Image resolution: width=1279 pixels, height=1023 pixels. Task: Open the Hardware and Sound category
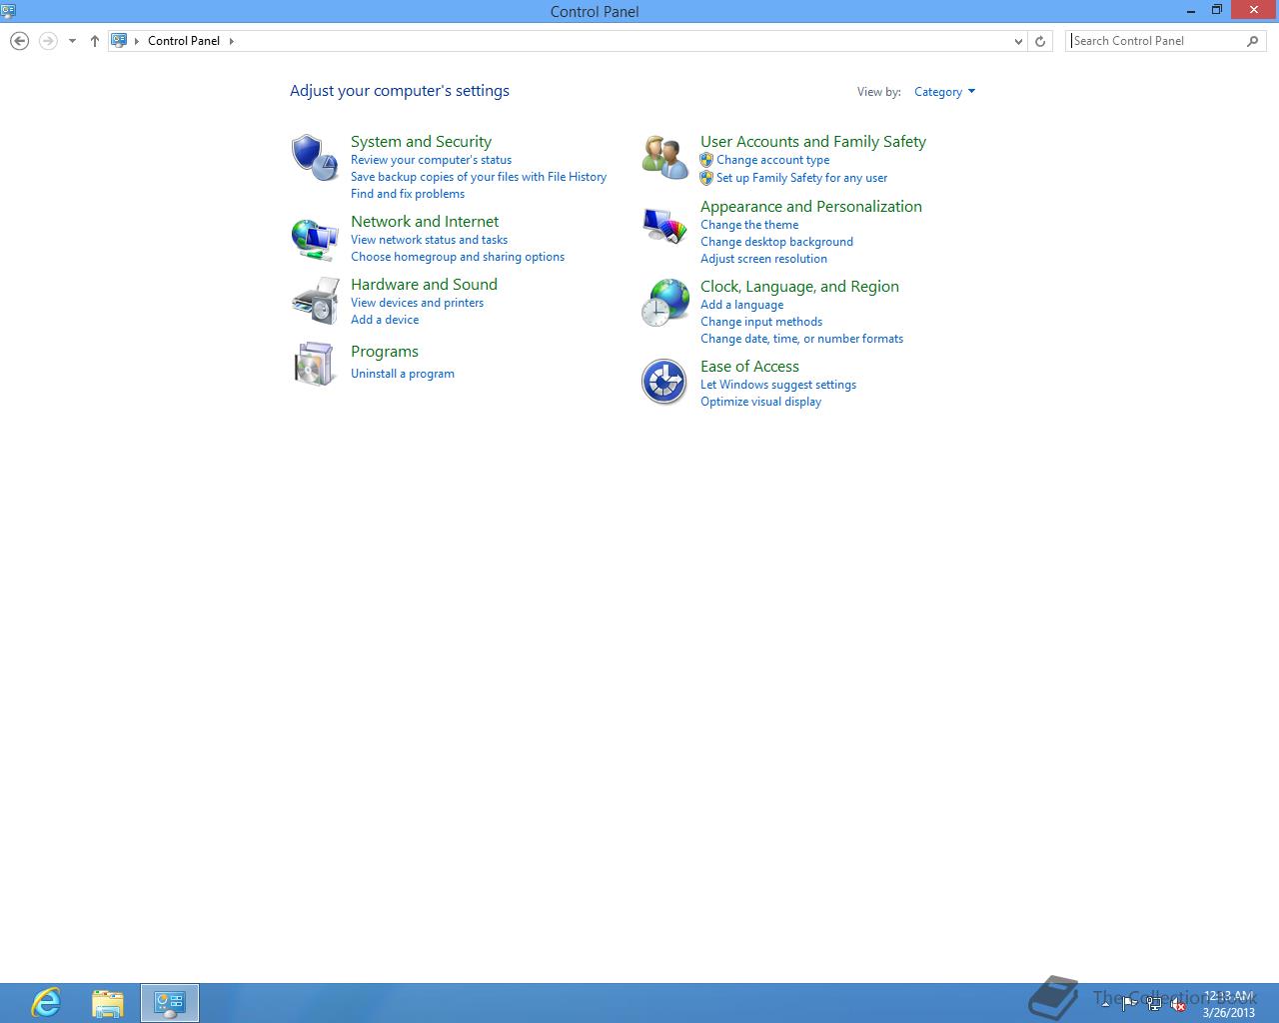pos(424,285)
